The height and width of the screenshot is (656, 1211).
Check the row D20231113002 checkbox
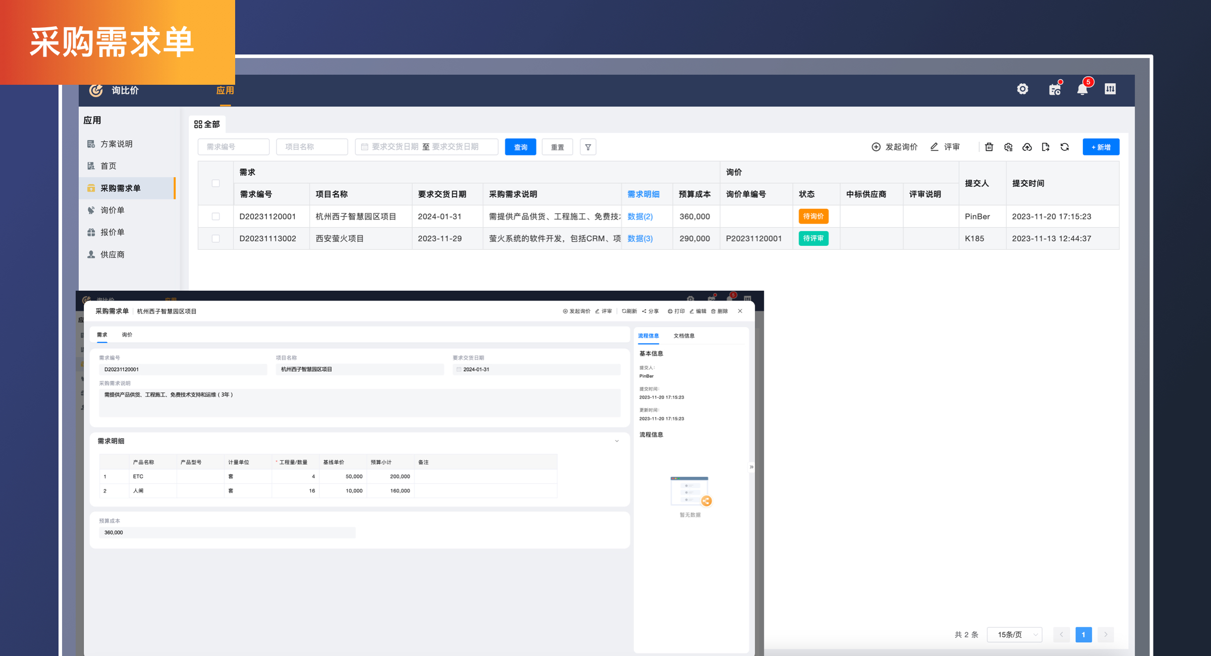[x=215, y=239]
